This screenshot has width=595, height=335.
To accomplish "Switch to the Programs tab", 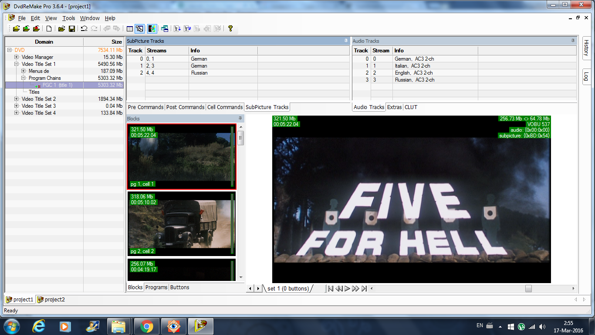I will click(x=156, y=287).
